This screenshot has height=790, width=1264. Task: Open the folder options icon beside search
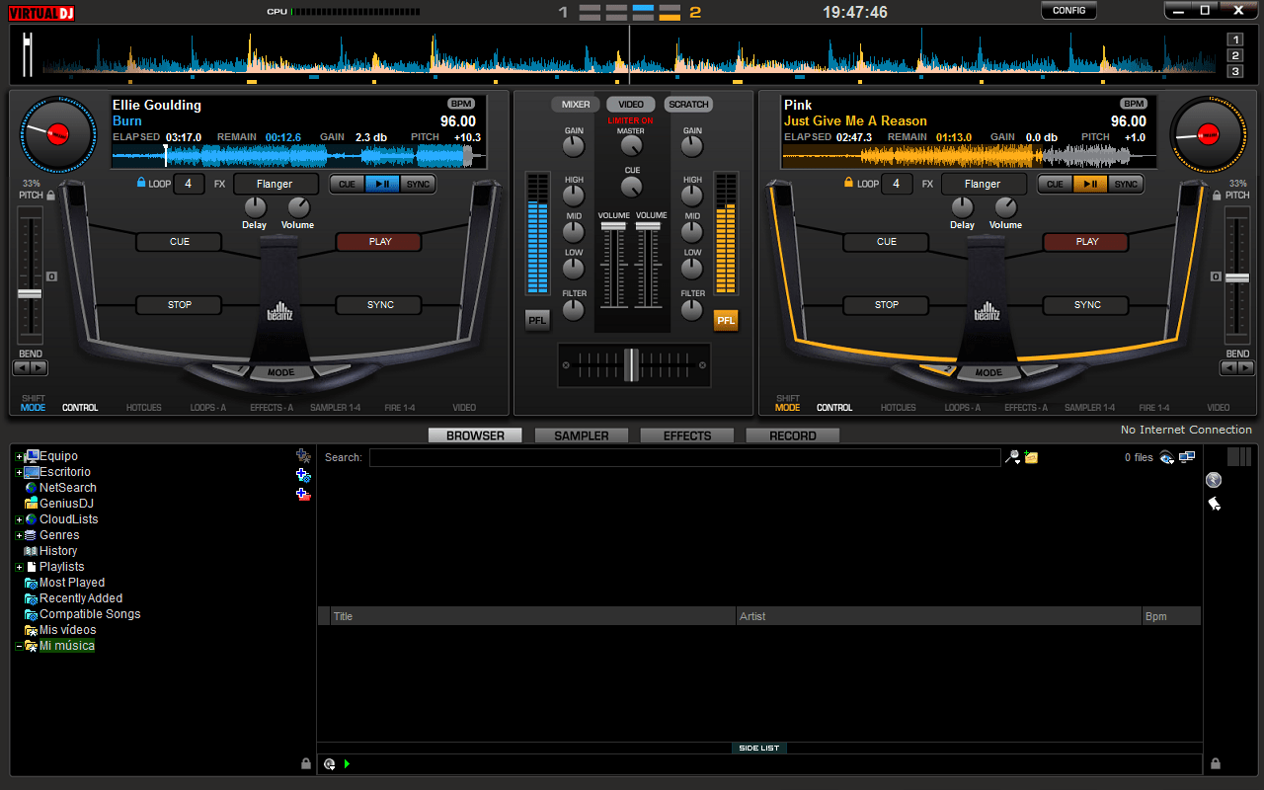[1034, 456]
